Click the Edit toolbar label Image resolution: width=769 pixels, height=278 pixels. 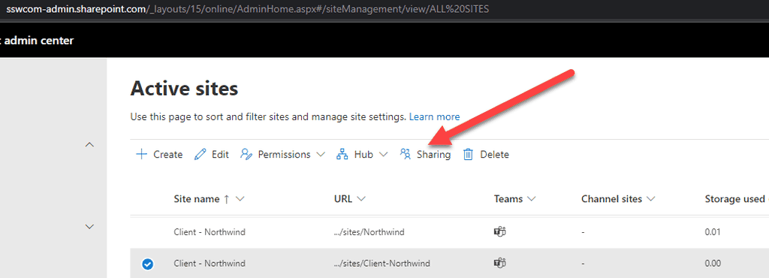[x=220, y=155]
